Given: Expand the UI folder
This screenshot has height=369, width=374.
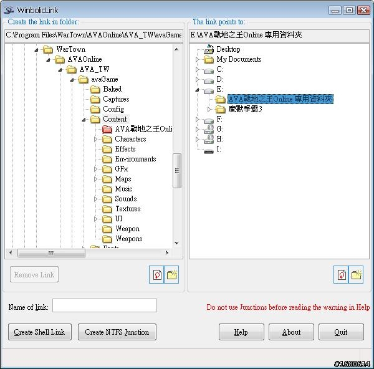Looking at the screenshot, I should [95, 219].
